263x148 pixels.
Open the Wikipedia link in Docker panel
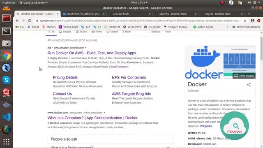206,126
